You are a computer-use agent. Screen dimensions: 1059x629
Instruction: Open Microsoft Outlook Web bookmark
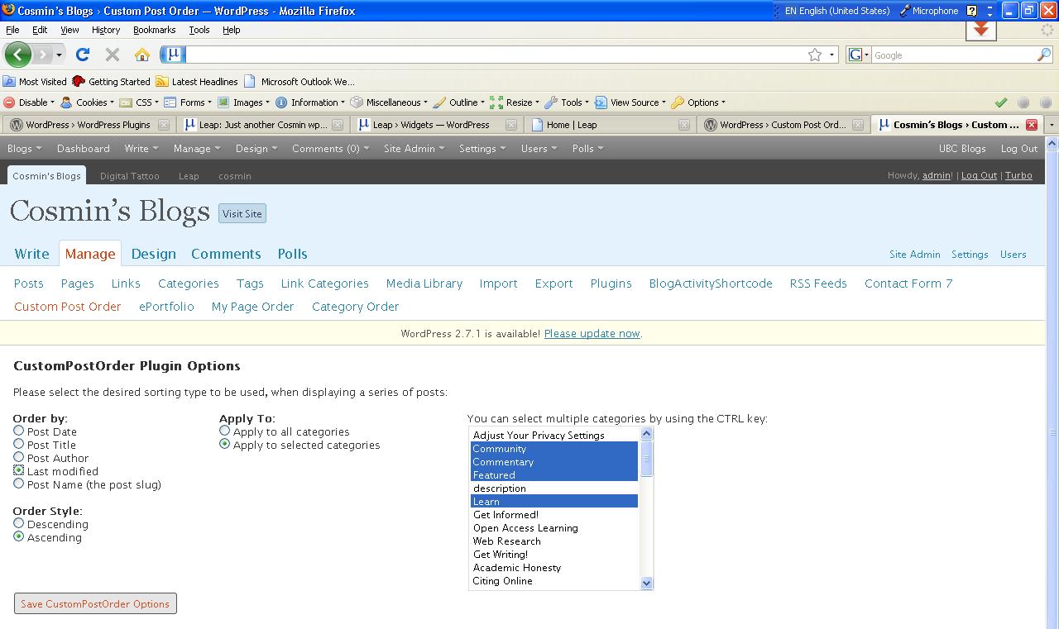299,81
